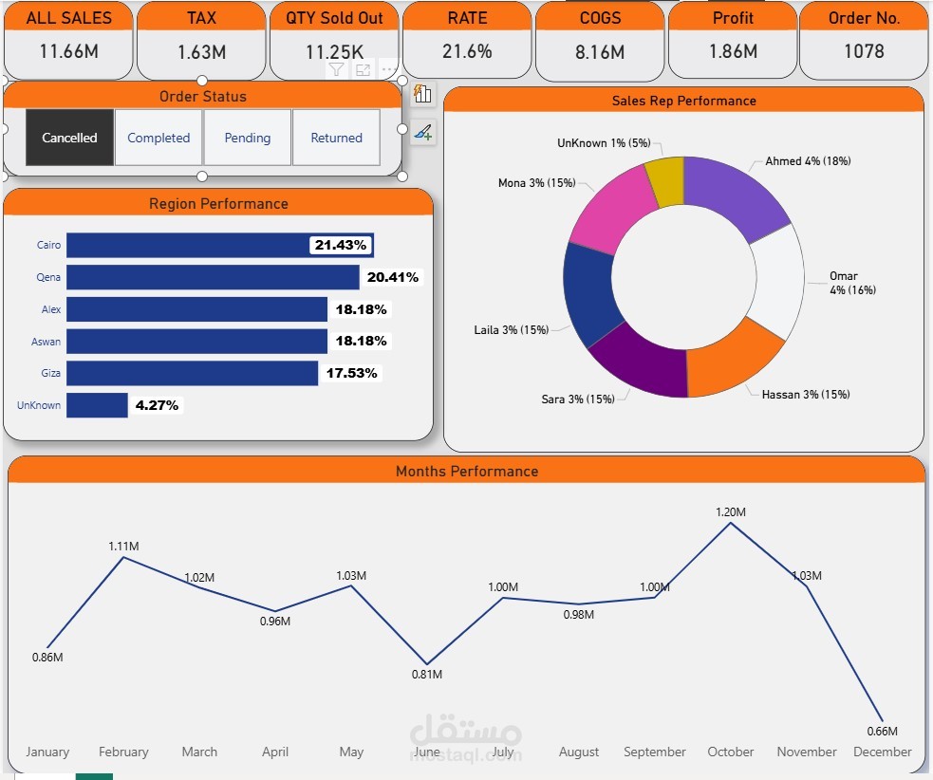Image resolution: width=933 pixels, height=780 pixels.
Task: Select the Aswan region bar
Action: 197,342
